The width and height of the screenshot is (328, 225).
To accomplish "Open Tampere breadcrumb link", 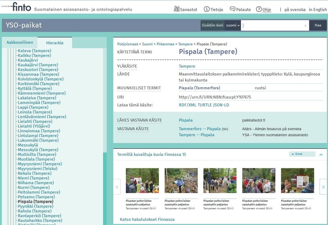I will pos(185,44).
